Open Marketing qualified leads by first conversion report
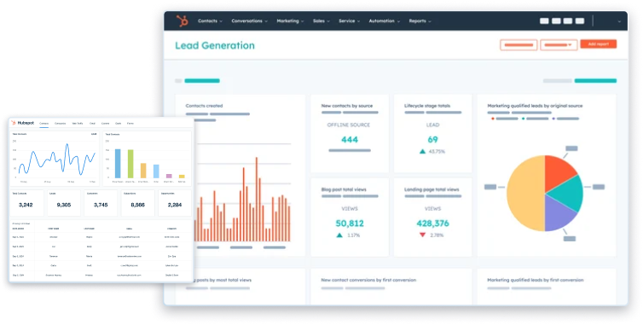 pyautogui.click(x=536, y=280)
